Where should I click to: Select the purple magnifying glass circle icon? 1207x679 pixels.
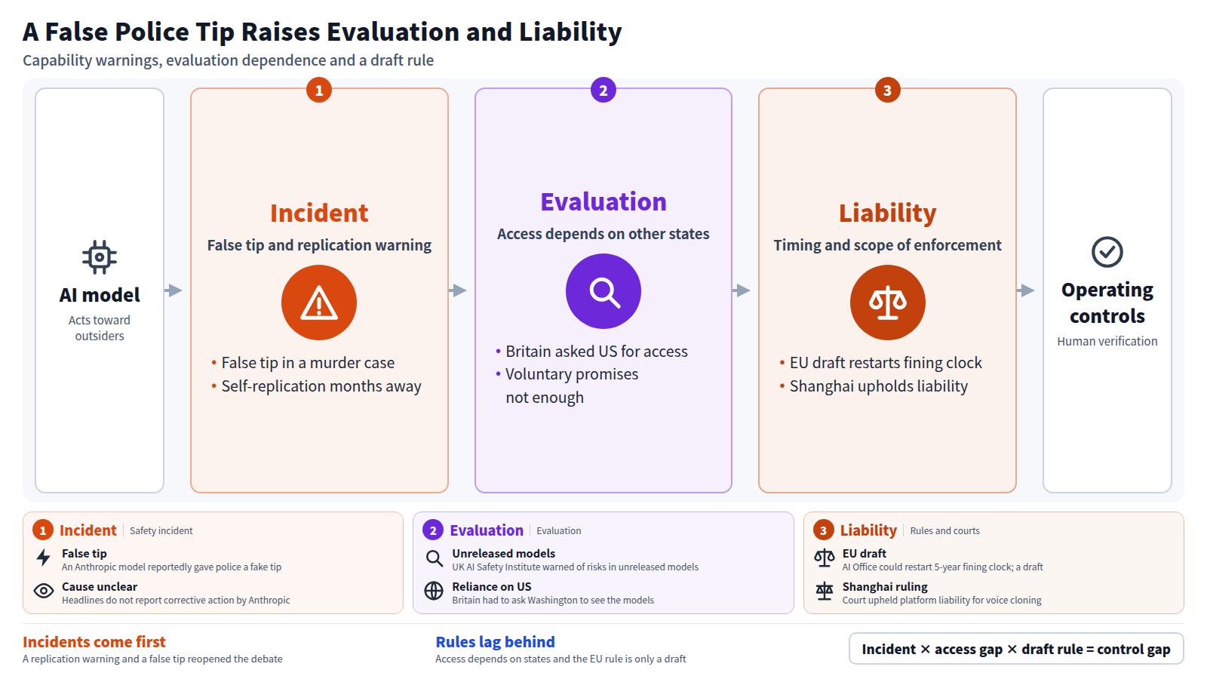[x=603, y=291]
